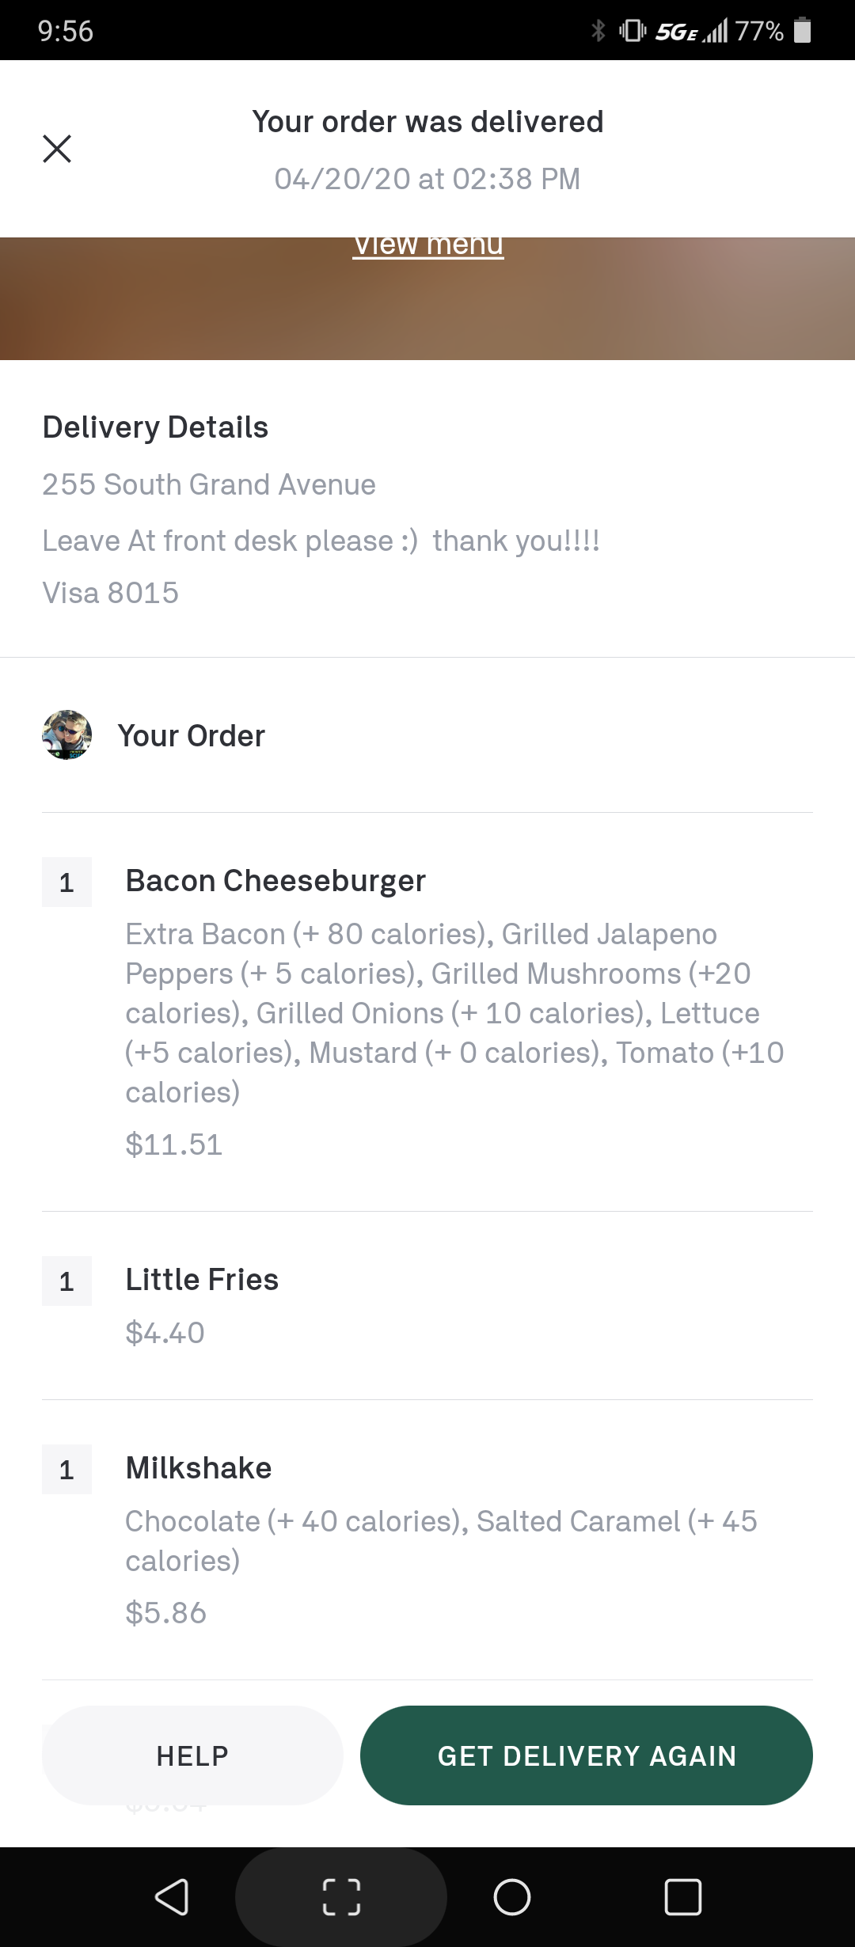Tap the screenshot capture icon in navbar
The width and height of the screenshot is (855, 1947).
pyautogui.click(x=341, y=1897)
